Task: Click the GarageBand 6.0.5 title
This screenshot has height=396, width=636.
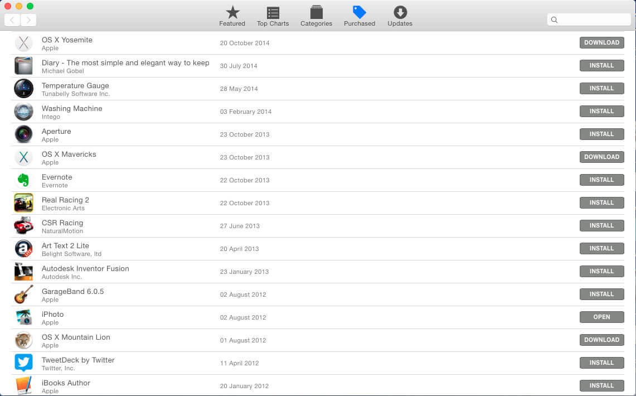Action: click(x=72, y=291)
